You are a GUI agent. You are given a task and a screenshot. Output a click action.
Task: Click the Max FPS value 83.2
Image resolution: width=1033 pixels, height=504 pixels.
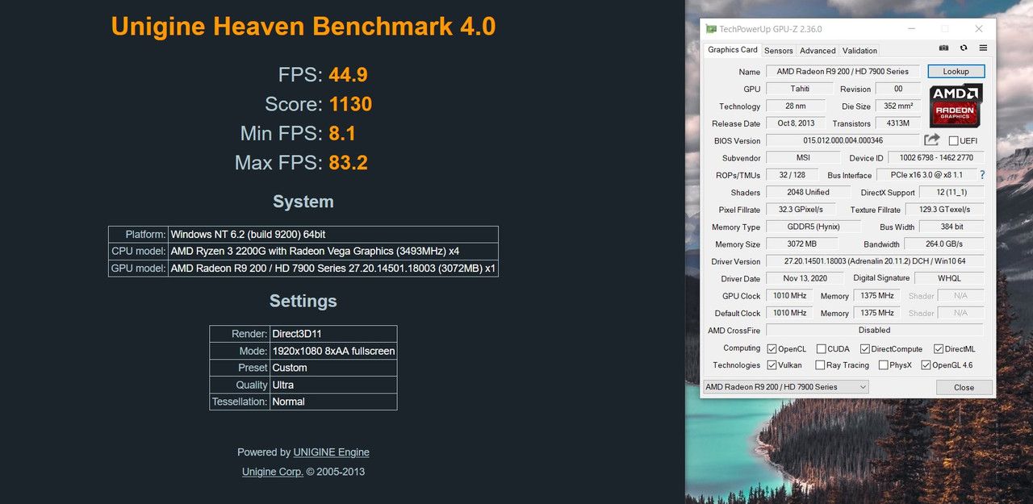(348, 163)
